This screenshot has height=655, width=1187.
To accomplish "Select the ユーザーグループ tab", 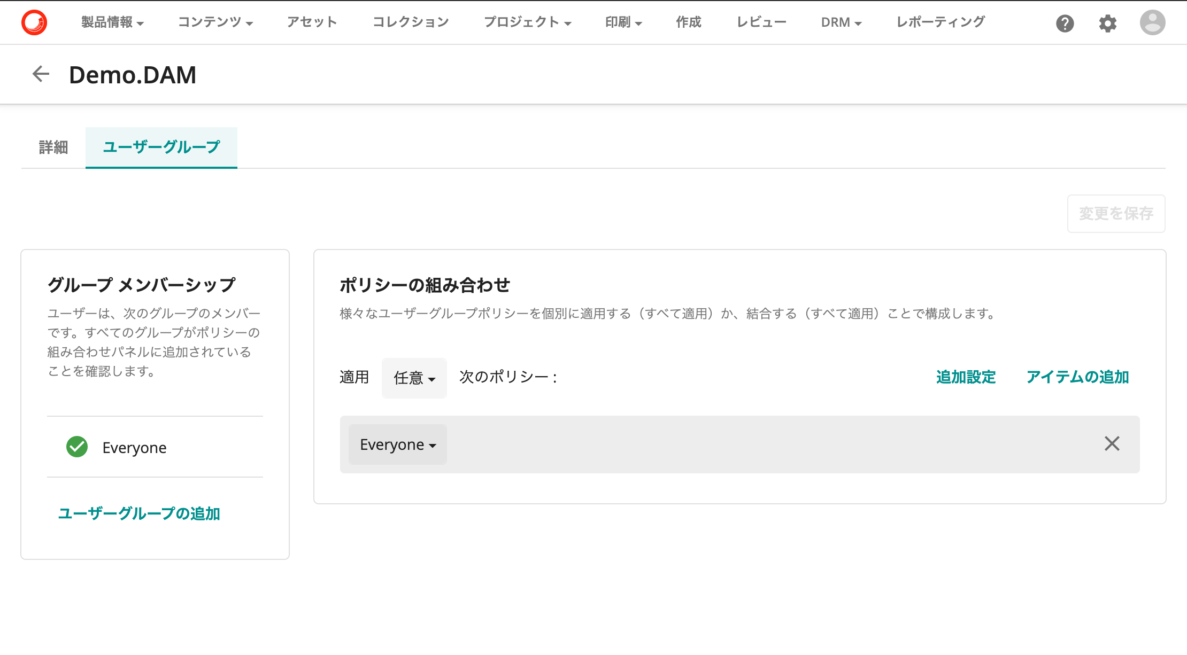I will pyautogui.click(x=161, y=147).
